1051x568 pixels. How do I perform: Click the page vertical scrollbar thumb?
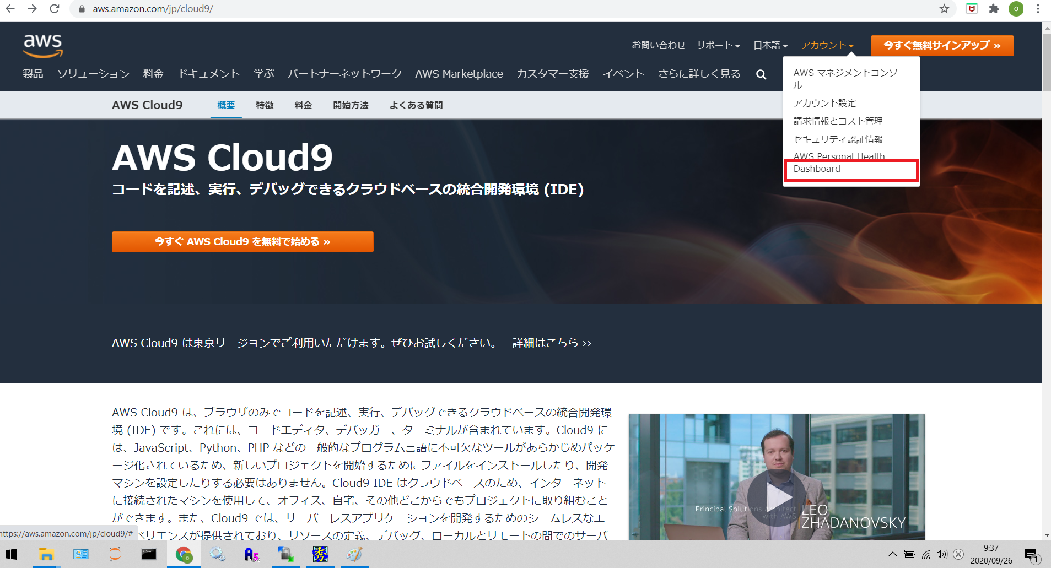(x=1046, y=62)
